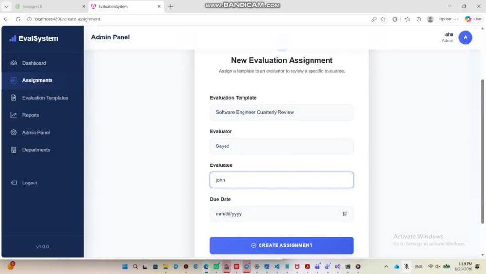The image size is (486, 274).
Task: Open the Favorites list icon
Action: 407,19
